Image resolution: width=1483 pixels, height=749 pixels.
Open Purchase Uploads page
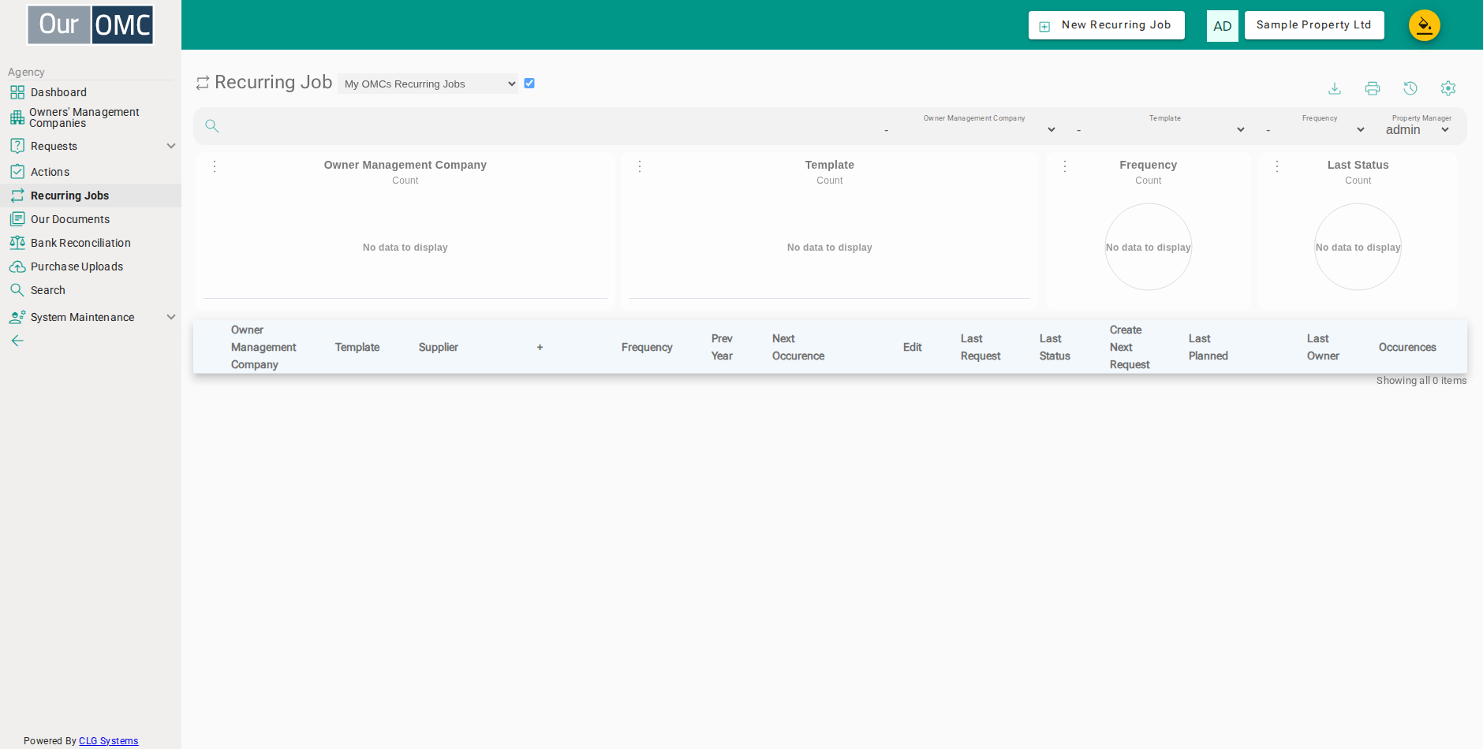coord(77,266)
